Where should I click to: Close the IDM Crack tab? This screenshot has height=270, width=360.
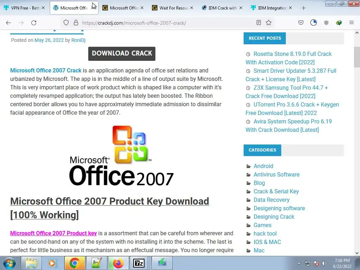point(240,8)
